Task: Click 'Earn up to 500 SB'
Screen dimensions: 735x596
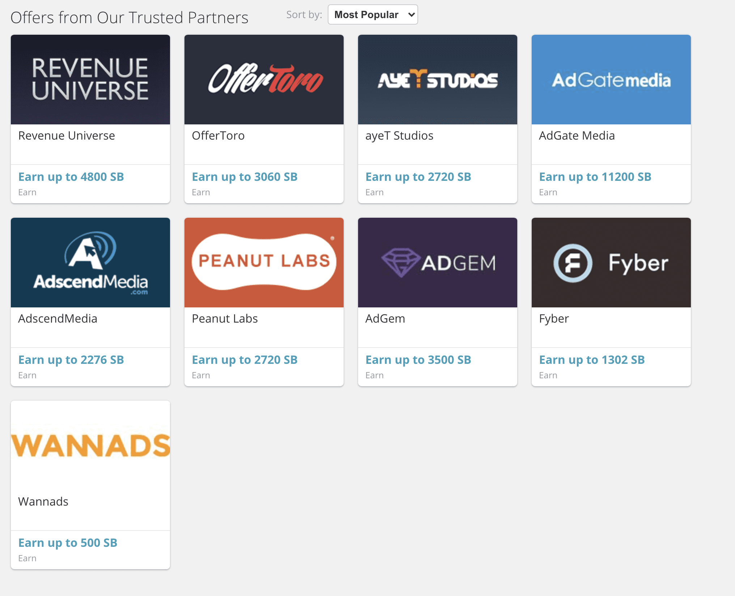Action: click(68, 543)
